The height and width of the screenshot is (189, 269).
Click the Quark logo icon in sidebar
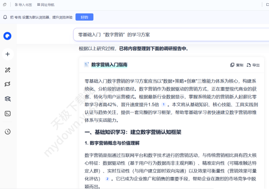pyautogui.click(x=8, y=36)
